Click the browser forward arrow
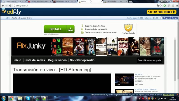The image size is (179, 101). point(6,6)
